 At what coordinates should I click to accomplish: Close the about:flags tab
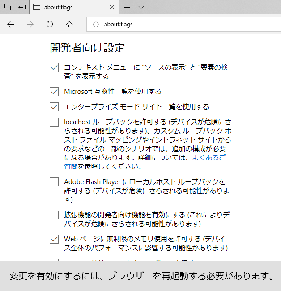111,7
